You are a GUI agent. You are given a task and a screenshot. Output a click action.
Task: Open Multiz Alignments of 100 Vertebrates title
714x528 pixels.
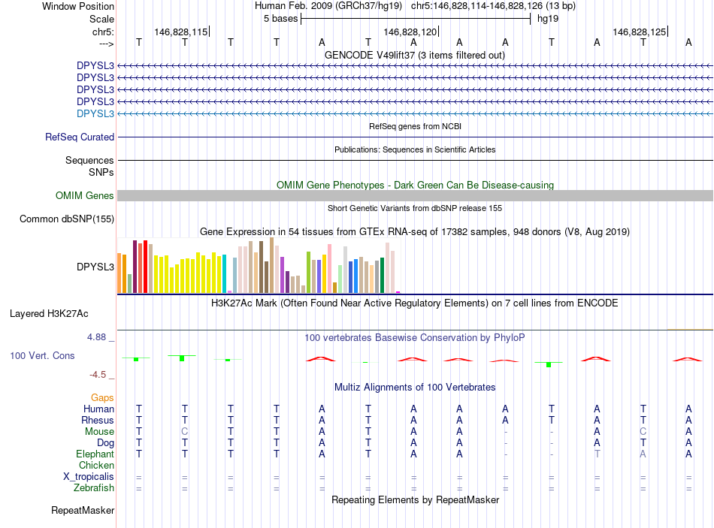click(x=415, y=388)
